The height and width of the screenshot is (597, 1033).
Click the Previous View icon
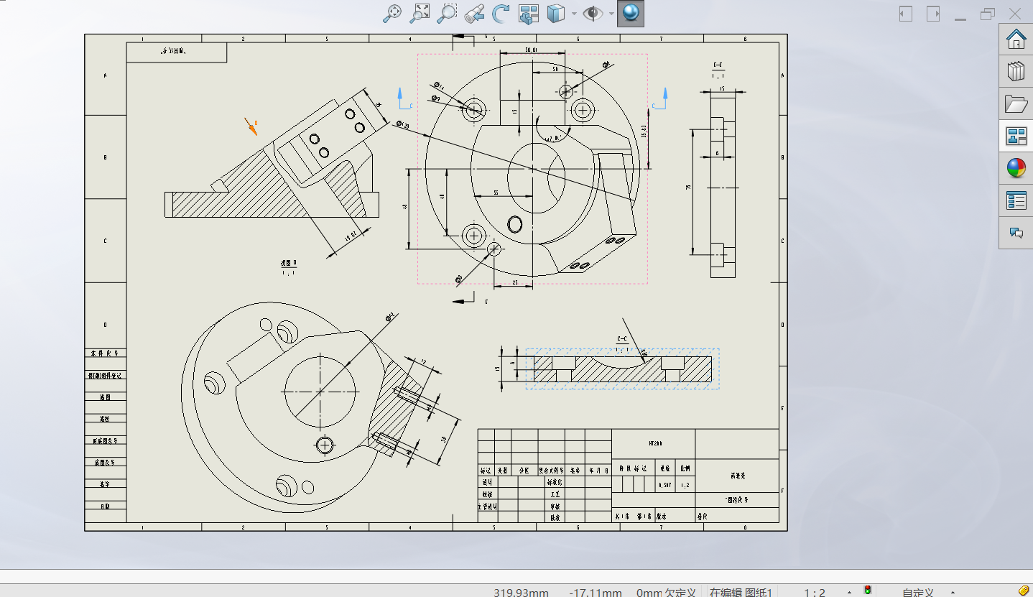coord(474,13)
